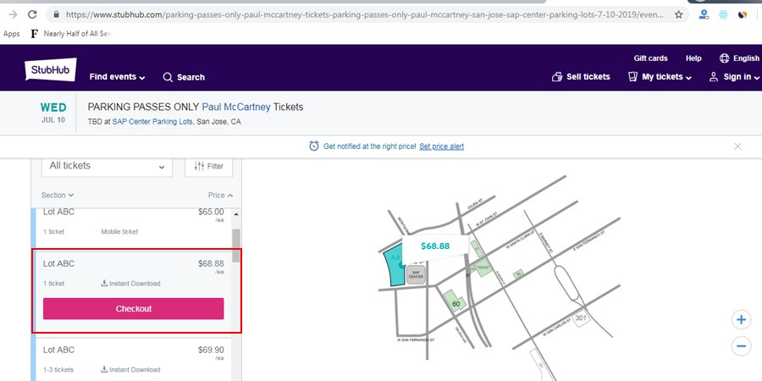762x381 pixels.
Task: Expand the All tickets dropdown
Action: coord(107,166)
